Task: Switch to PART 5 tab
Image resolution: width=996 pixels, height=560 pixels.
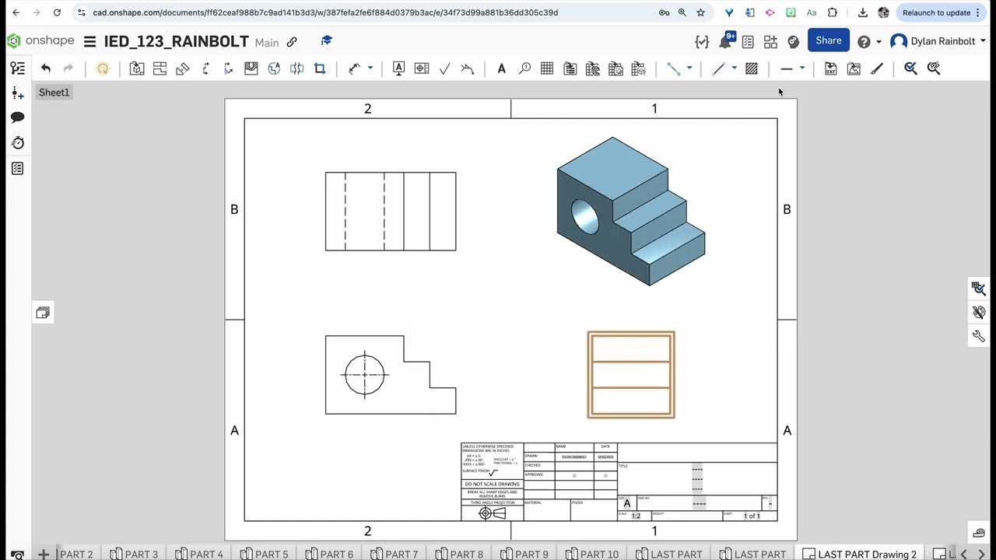Action: click(x=264, y=554)
